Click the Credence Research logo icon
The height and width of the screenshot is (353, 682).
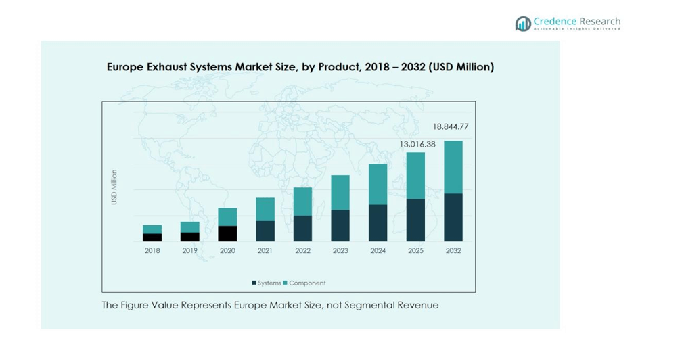coord(523,24)
